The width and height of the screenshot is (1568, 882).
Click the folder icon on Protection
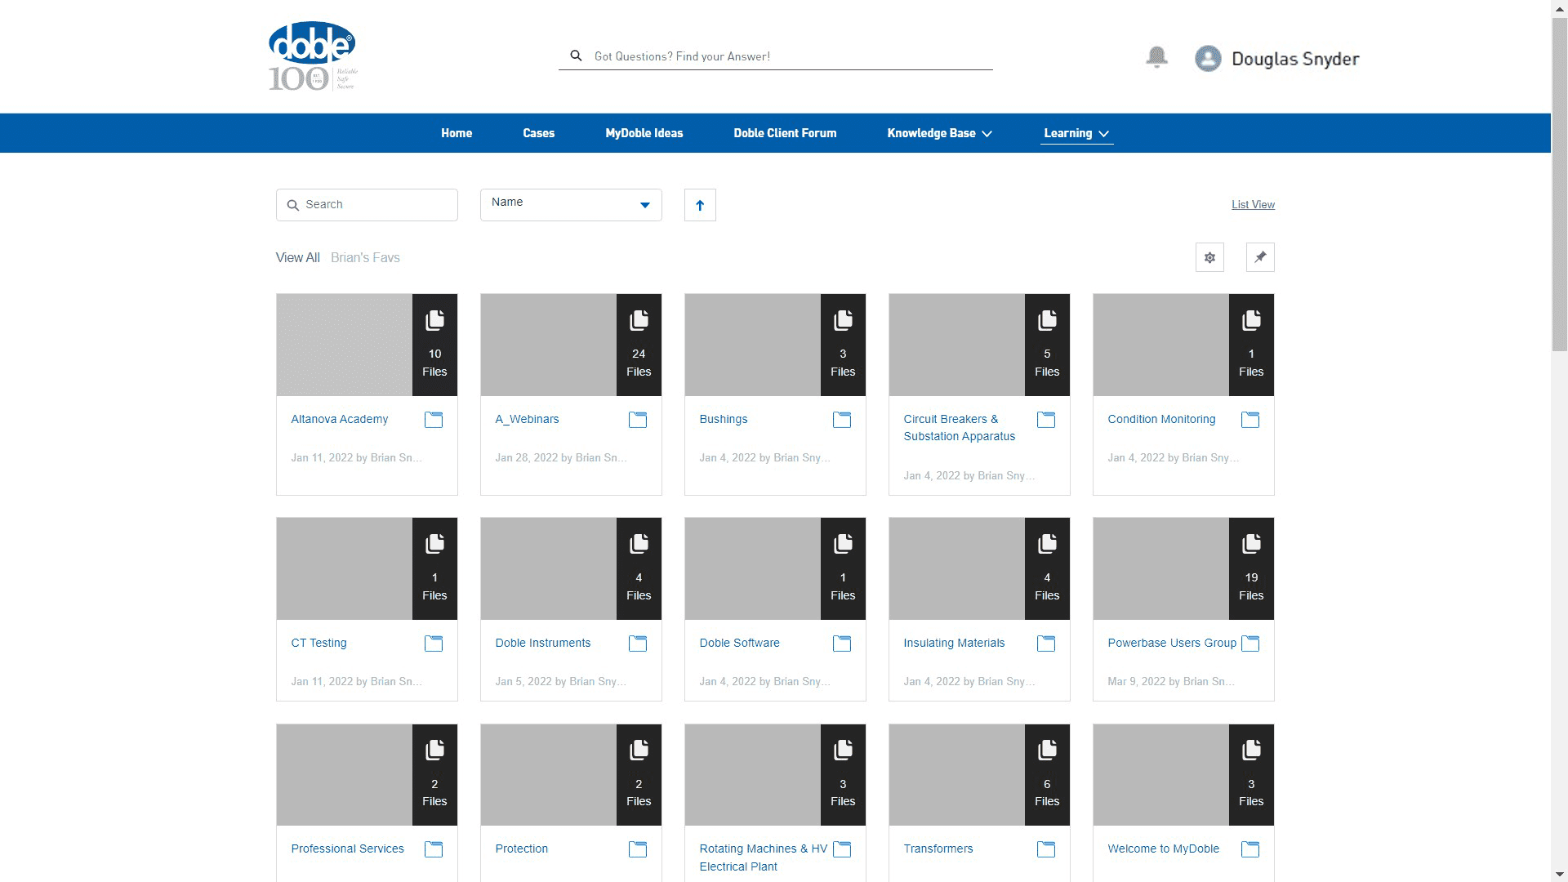click(x=638, y=849)
